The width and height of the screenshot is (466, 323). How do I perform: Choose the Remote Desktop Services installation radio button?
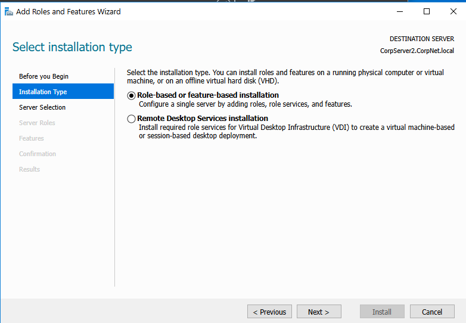(x=132, y=119)
